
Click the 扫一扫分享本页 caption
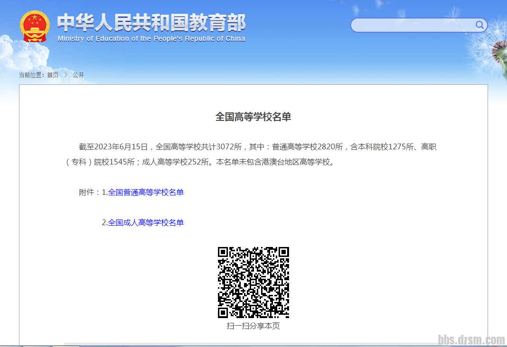pos(253,326)
